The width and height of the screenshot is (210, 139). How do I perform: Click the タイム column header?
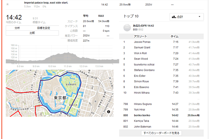[x=174, y=36]
